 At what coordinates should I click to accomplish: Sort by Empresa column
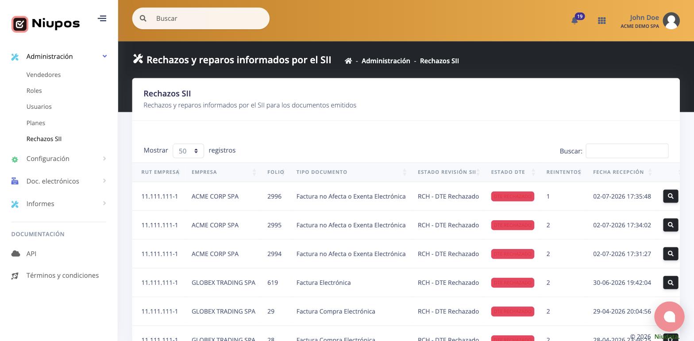tap(223, 172)
